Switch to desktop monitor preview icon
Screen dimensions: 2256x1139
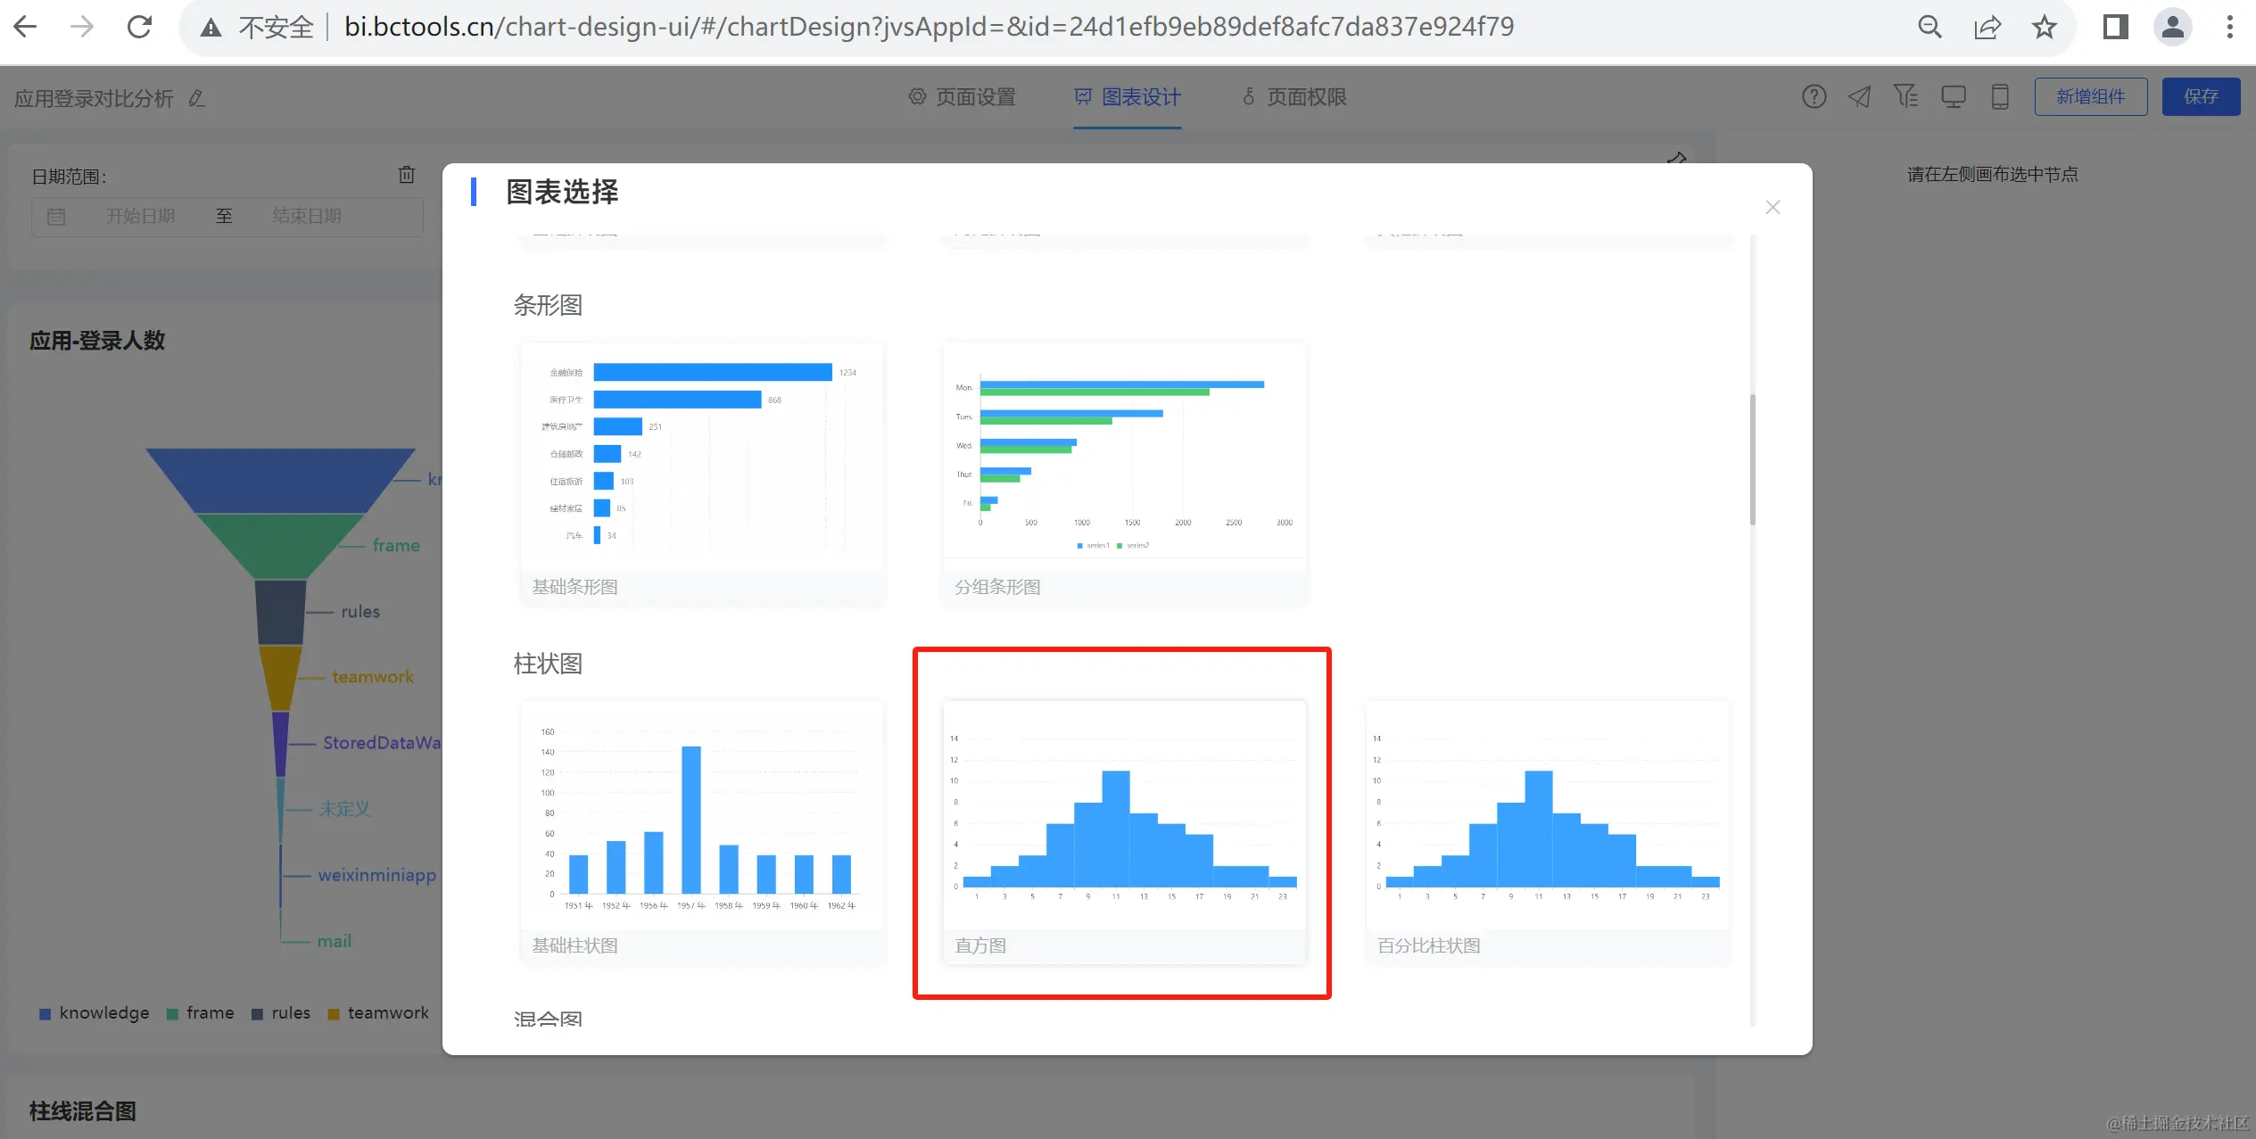pos(1953,96)
